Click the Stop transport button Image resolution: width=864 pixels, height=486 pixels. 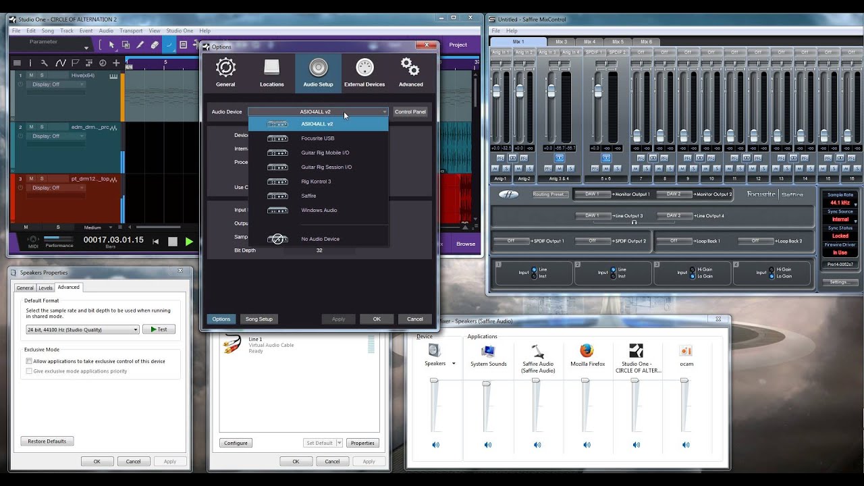point(173,241)
